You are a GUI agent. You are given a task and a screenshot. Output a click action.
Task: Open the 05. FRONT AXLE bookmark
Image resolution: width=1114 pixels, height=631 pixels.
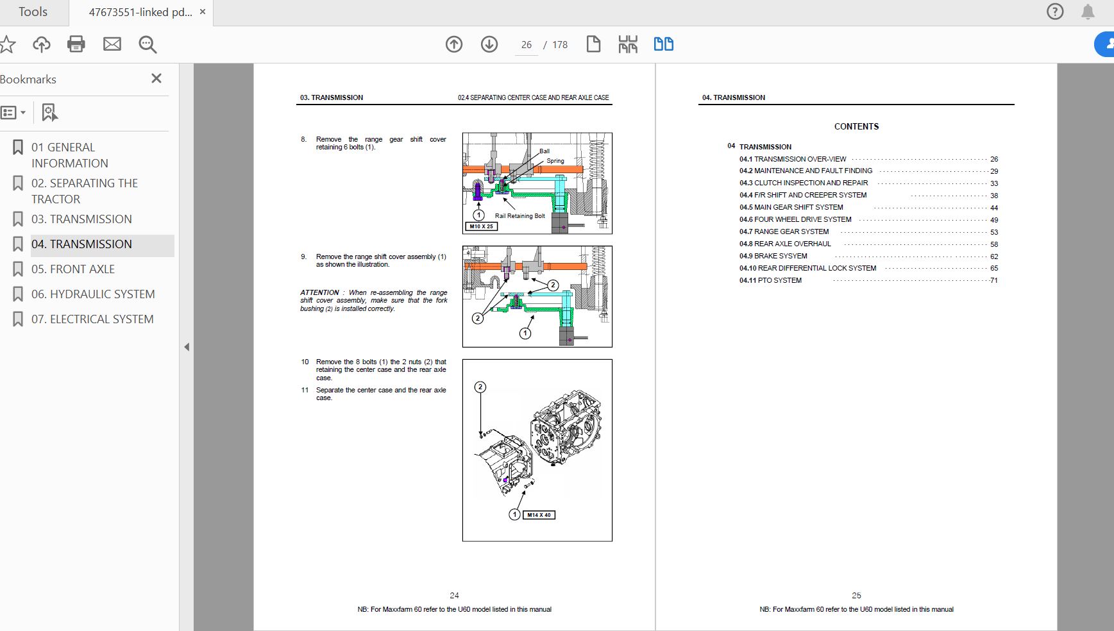(73, 269)
